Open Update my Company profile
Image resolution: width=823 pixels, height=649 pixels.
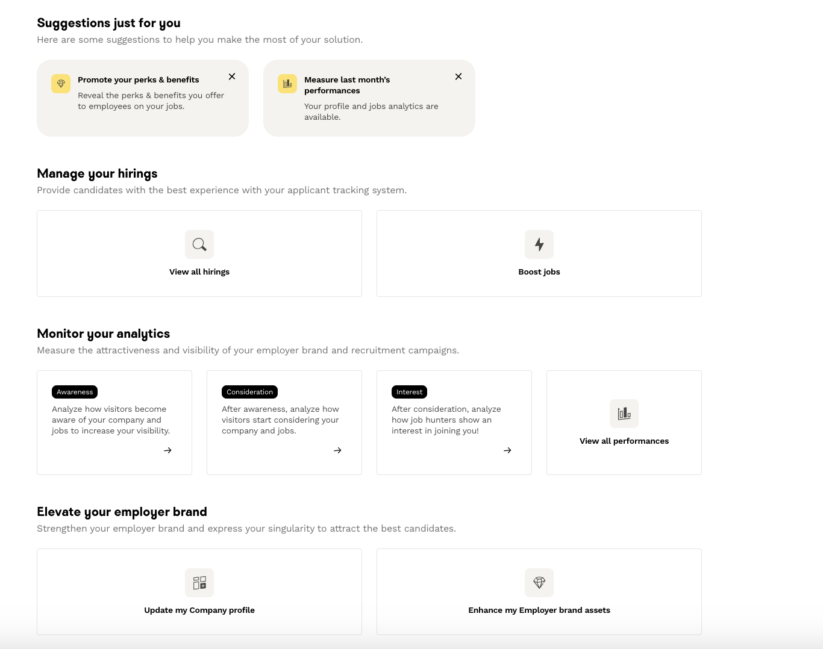tap(199, 610)
